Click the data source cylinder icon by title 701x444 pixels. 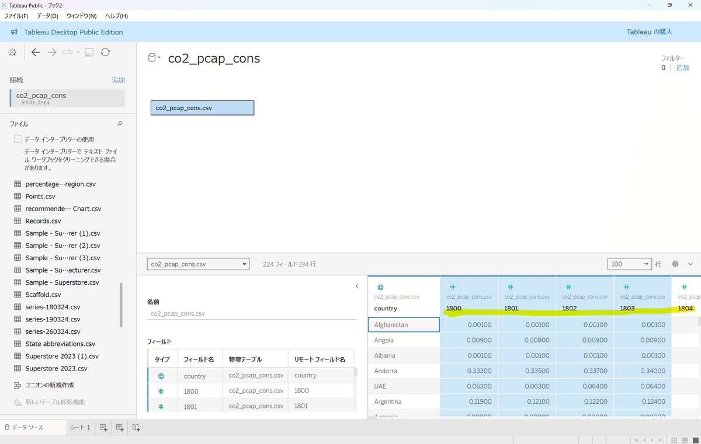tap(152, 58)
